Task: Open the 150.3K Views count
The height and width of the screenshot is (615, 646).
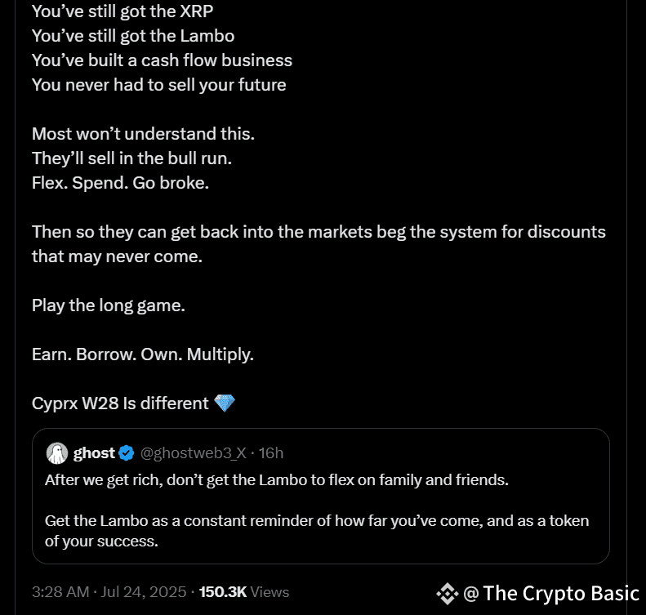Action: [x=244, y=592]
